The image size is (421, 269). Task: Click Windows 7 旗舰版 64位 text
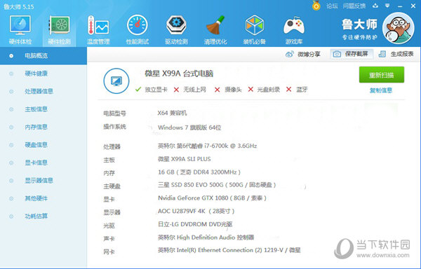click(x=189, y=127)
